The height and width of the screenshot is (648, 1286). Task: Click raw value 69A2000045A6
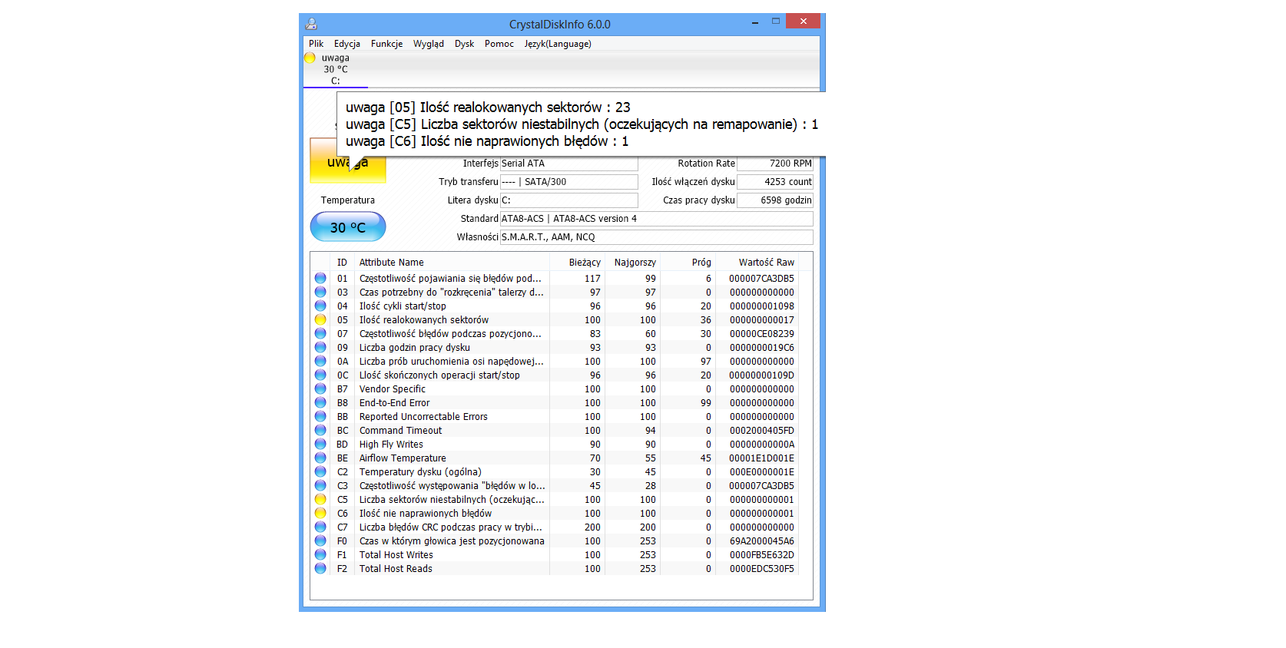(x=762, y=541)
